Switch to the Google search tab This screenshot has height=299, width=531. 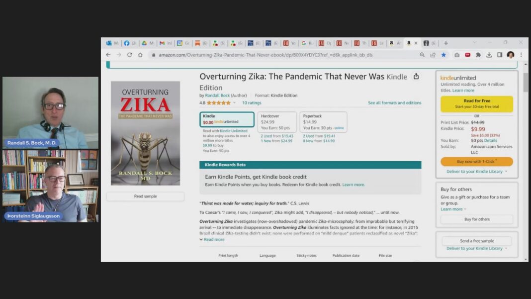307,43
